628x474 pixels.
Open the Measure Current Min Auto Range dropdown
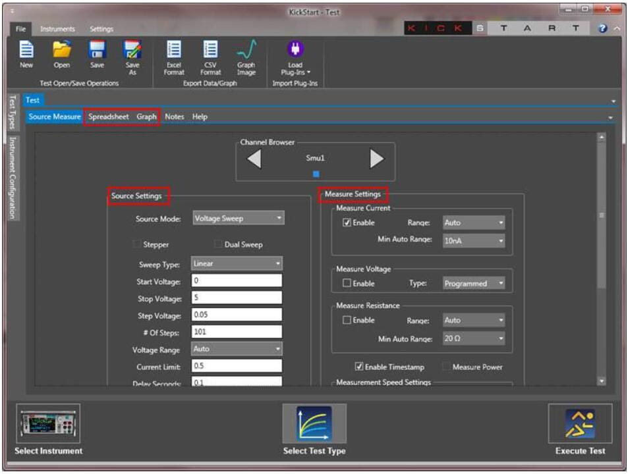click(x=473, y=241)
